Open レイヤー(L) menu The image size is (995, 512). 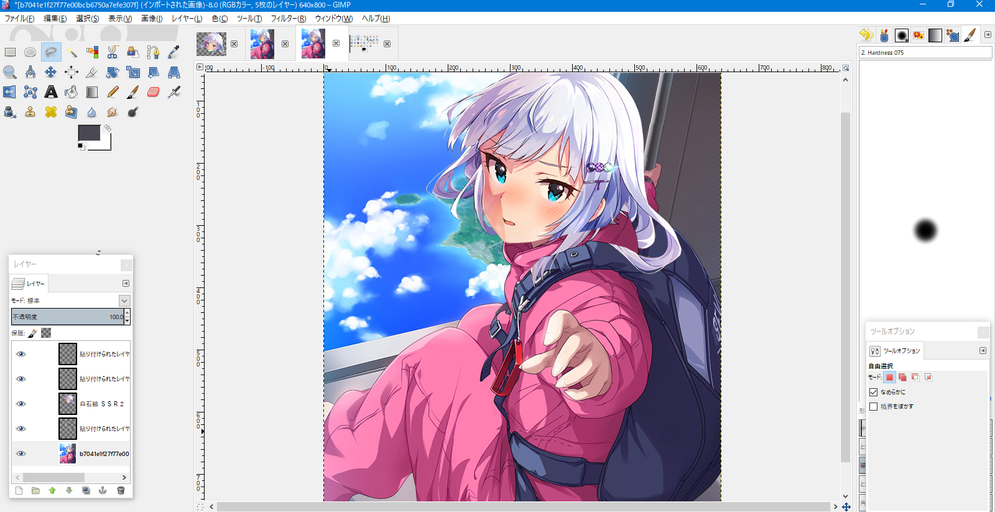187,19
